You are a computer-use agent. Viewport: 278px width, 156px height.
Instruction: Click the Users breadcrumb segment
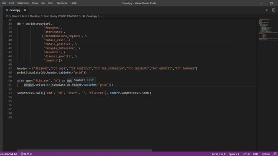pos(15,16)
